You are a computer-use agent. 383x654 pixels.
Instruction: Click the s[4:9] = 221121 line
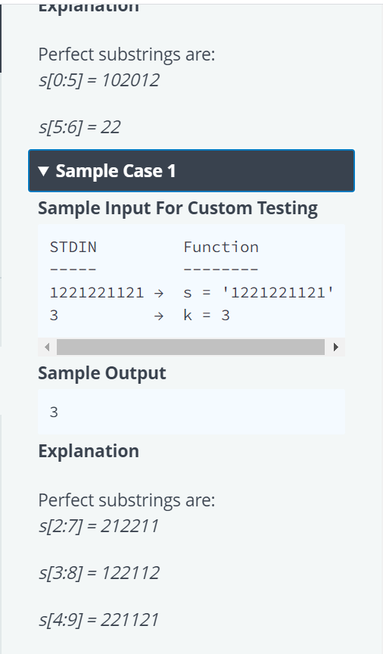tap(98, 619)
